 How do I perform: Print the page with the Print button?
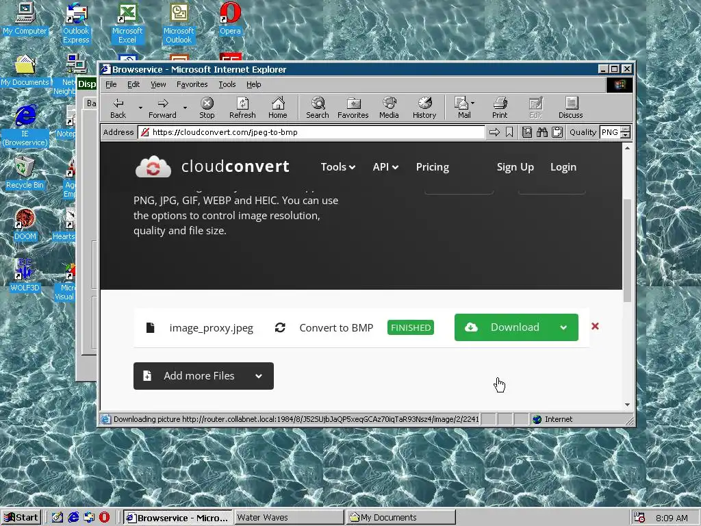click(500, 108)
